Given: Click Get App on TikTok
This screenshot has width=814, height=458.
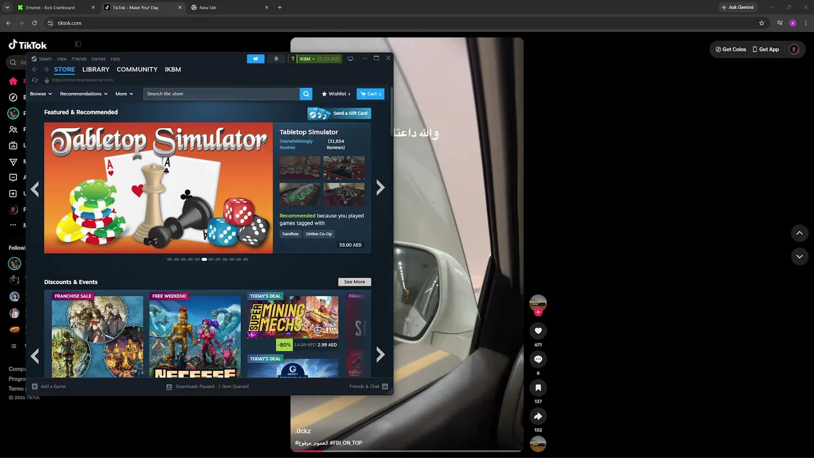Looking at the screenshot, I should point(766,49).
